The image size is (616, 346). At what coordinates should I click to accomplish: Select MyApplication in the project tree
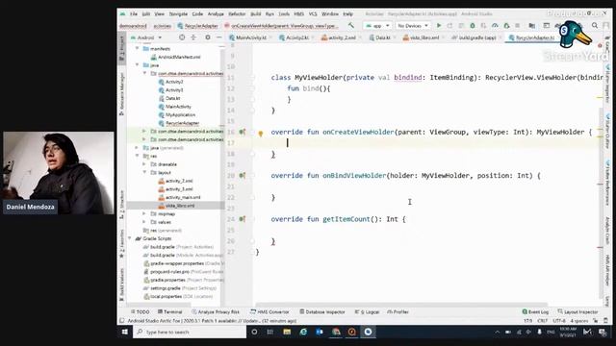click(x=180, y=114)
